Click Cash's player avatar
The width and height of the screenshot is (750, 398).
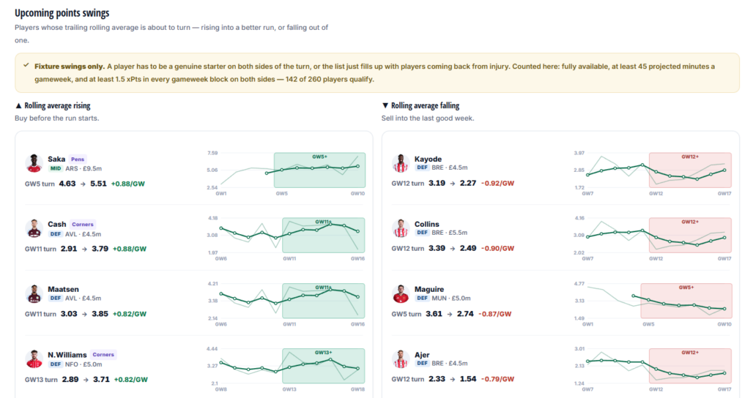[x=34, y=228]
